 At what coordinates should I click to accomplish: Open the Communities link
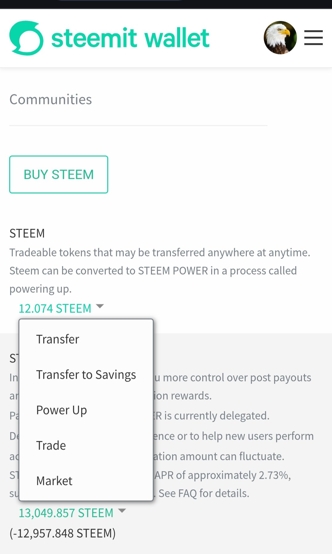point(51,99)
